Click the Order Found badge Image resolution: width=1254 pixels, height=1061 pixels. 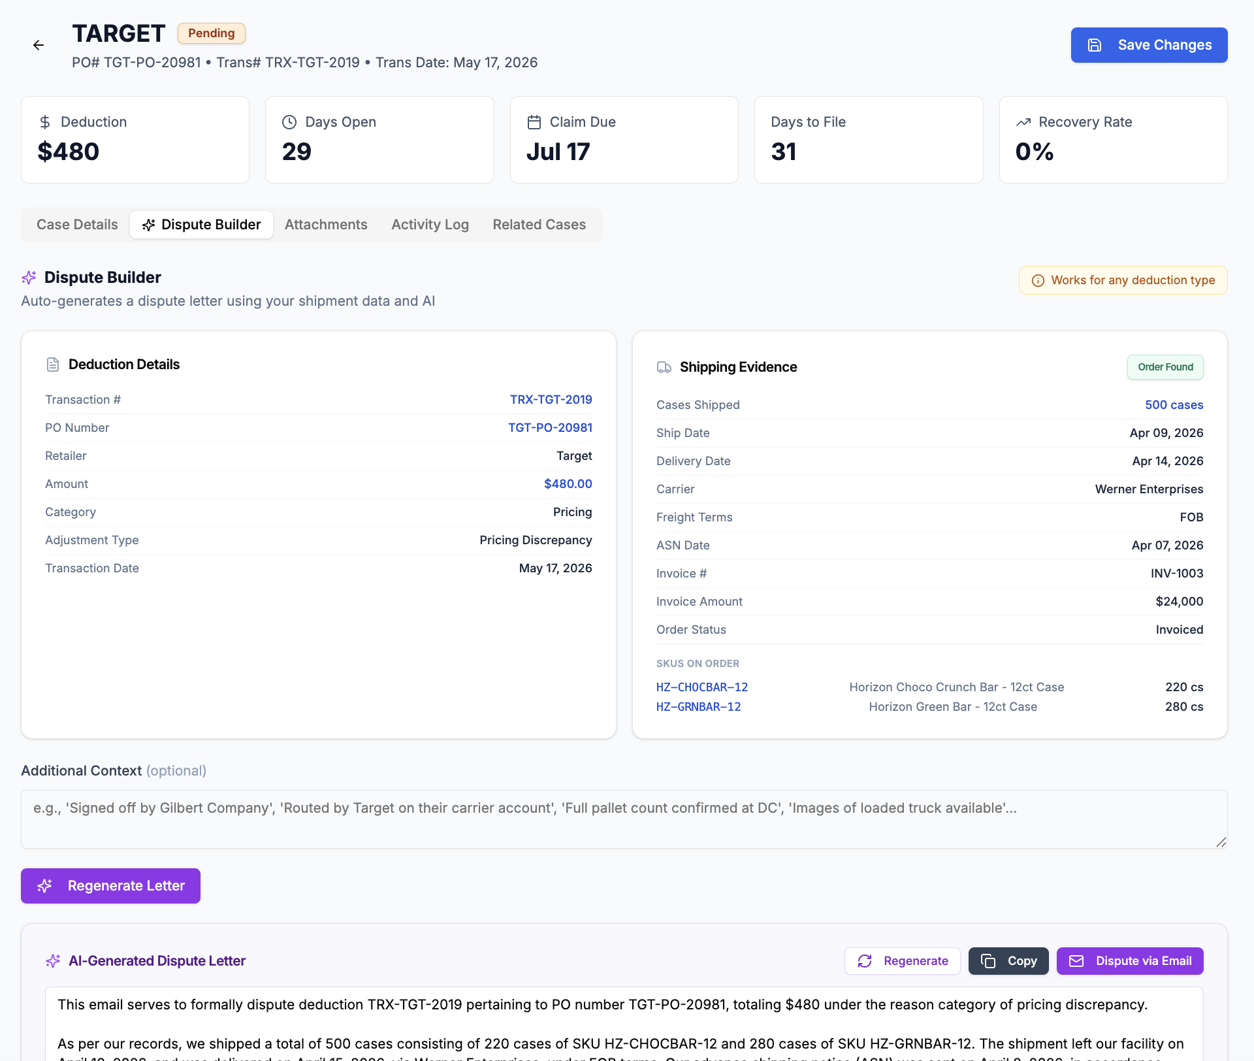tap(1165, 367)
